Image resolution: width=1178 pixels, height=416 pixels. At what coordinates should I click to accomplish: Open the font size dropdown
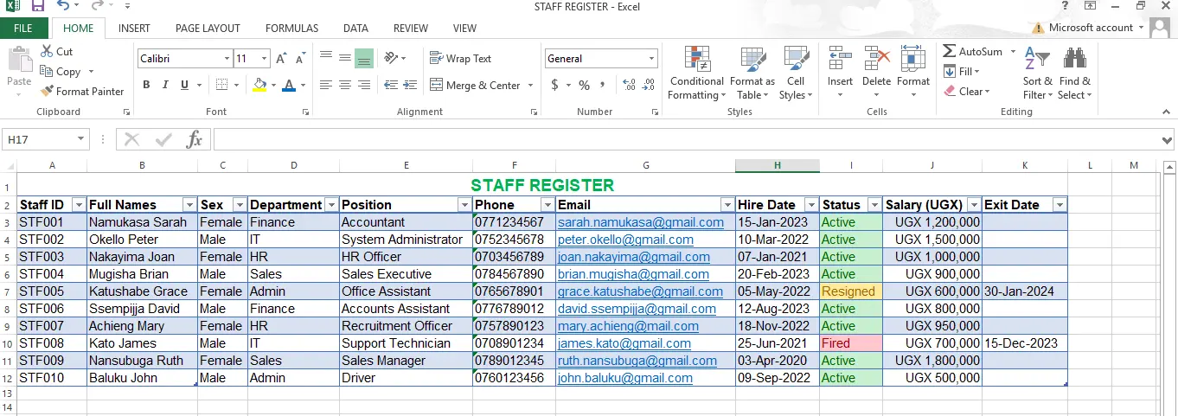[x=263, y=59]
